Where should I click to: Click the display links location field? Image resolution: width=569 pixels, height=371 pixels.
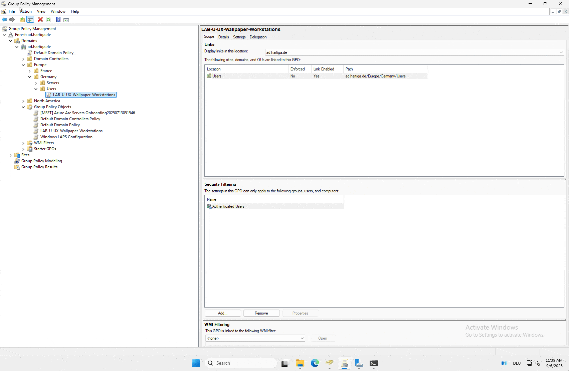[414, 52]
